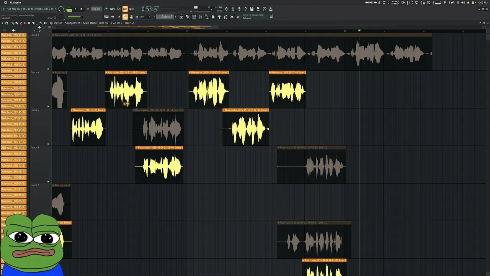Select the playlist Slip tool
Image resolution: width=490 pixels, height=276 pixels.
tap(29, 23)
